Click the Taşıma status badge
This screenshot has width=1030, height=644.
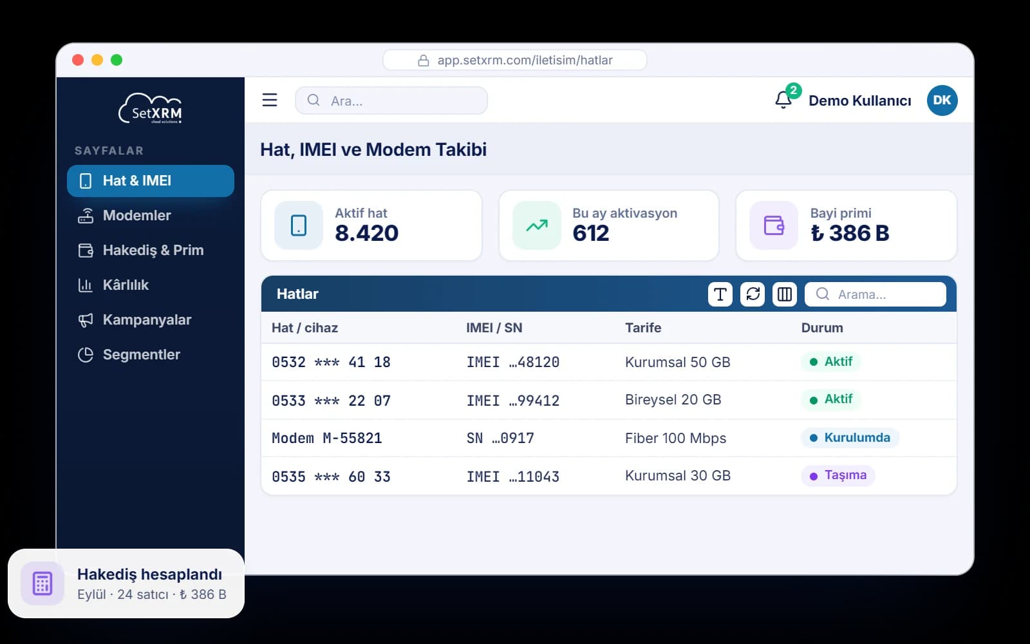click(x=838, y=475)
